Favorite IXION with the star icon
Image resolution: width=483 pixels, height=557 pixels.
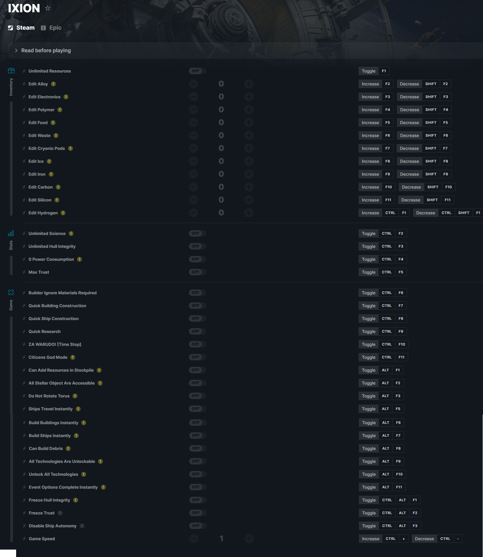click(x=48, y=8)
